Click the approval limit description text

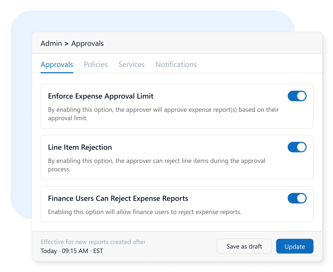[x=163, y=114]
